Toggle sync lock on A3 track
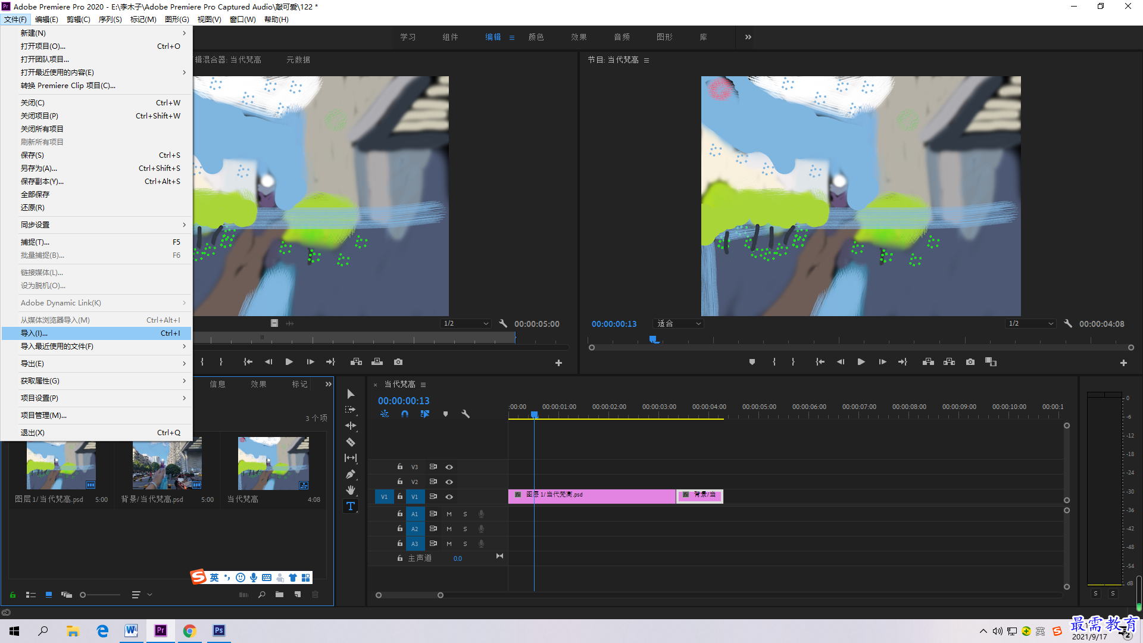 tap(433, 544)
